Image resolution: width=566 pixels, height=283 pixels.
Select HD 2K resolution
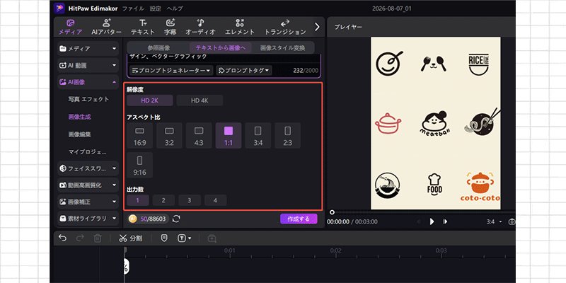coord(150,100)
